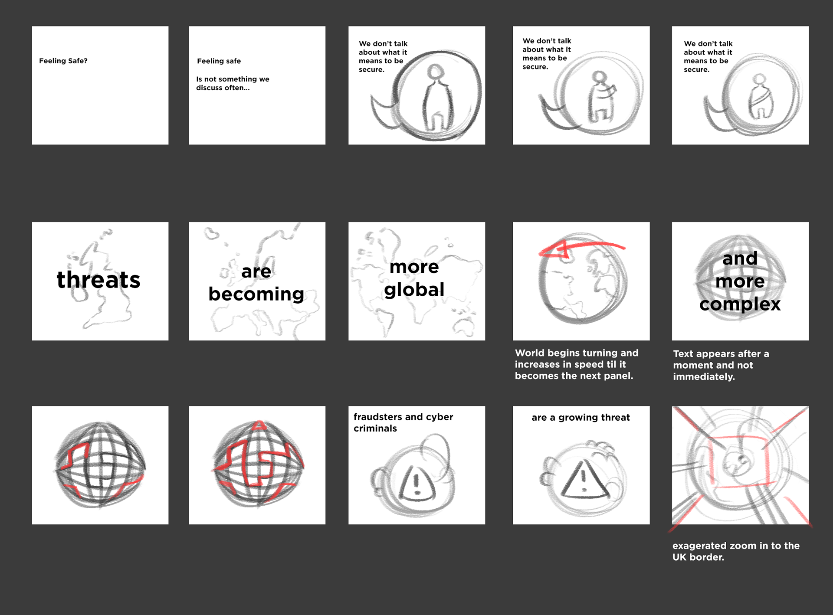This screenshot has width=833, height=615.
Task: Click the figure with crossed arms
Action: [x=760, y=96]
